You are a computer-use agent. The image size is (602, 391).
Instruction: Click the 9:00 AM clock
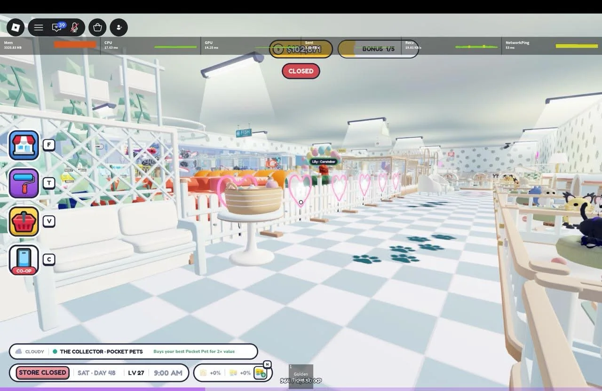pyautogui.click(x=168, y=373)
